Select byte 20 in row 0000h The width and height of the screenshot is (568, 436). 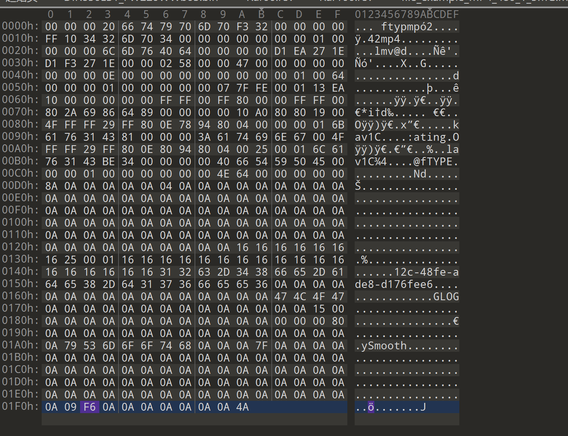109,27
